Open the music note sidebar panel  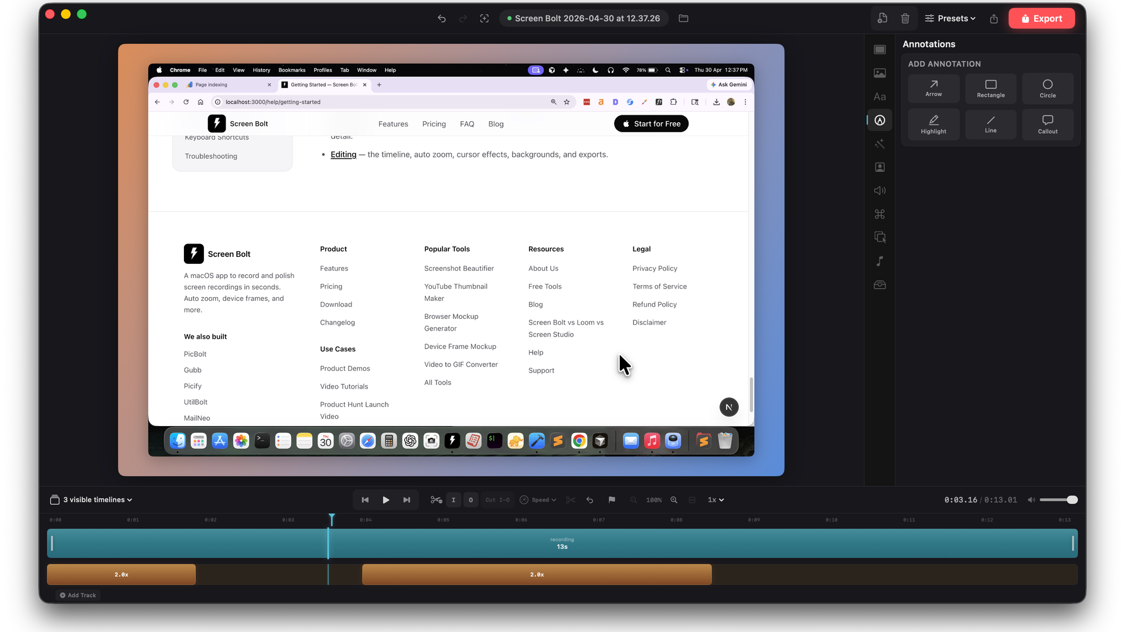tap(879, 261)
